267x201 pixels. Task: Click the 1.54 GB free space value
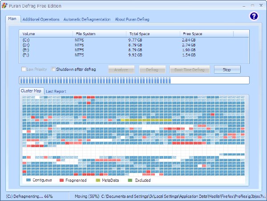189,55
